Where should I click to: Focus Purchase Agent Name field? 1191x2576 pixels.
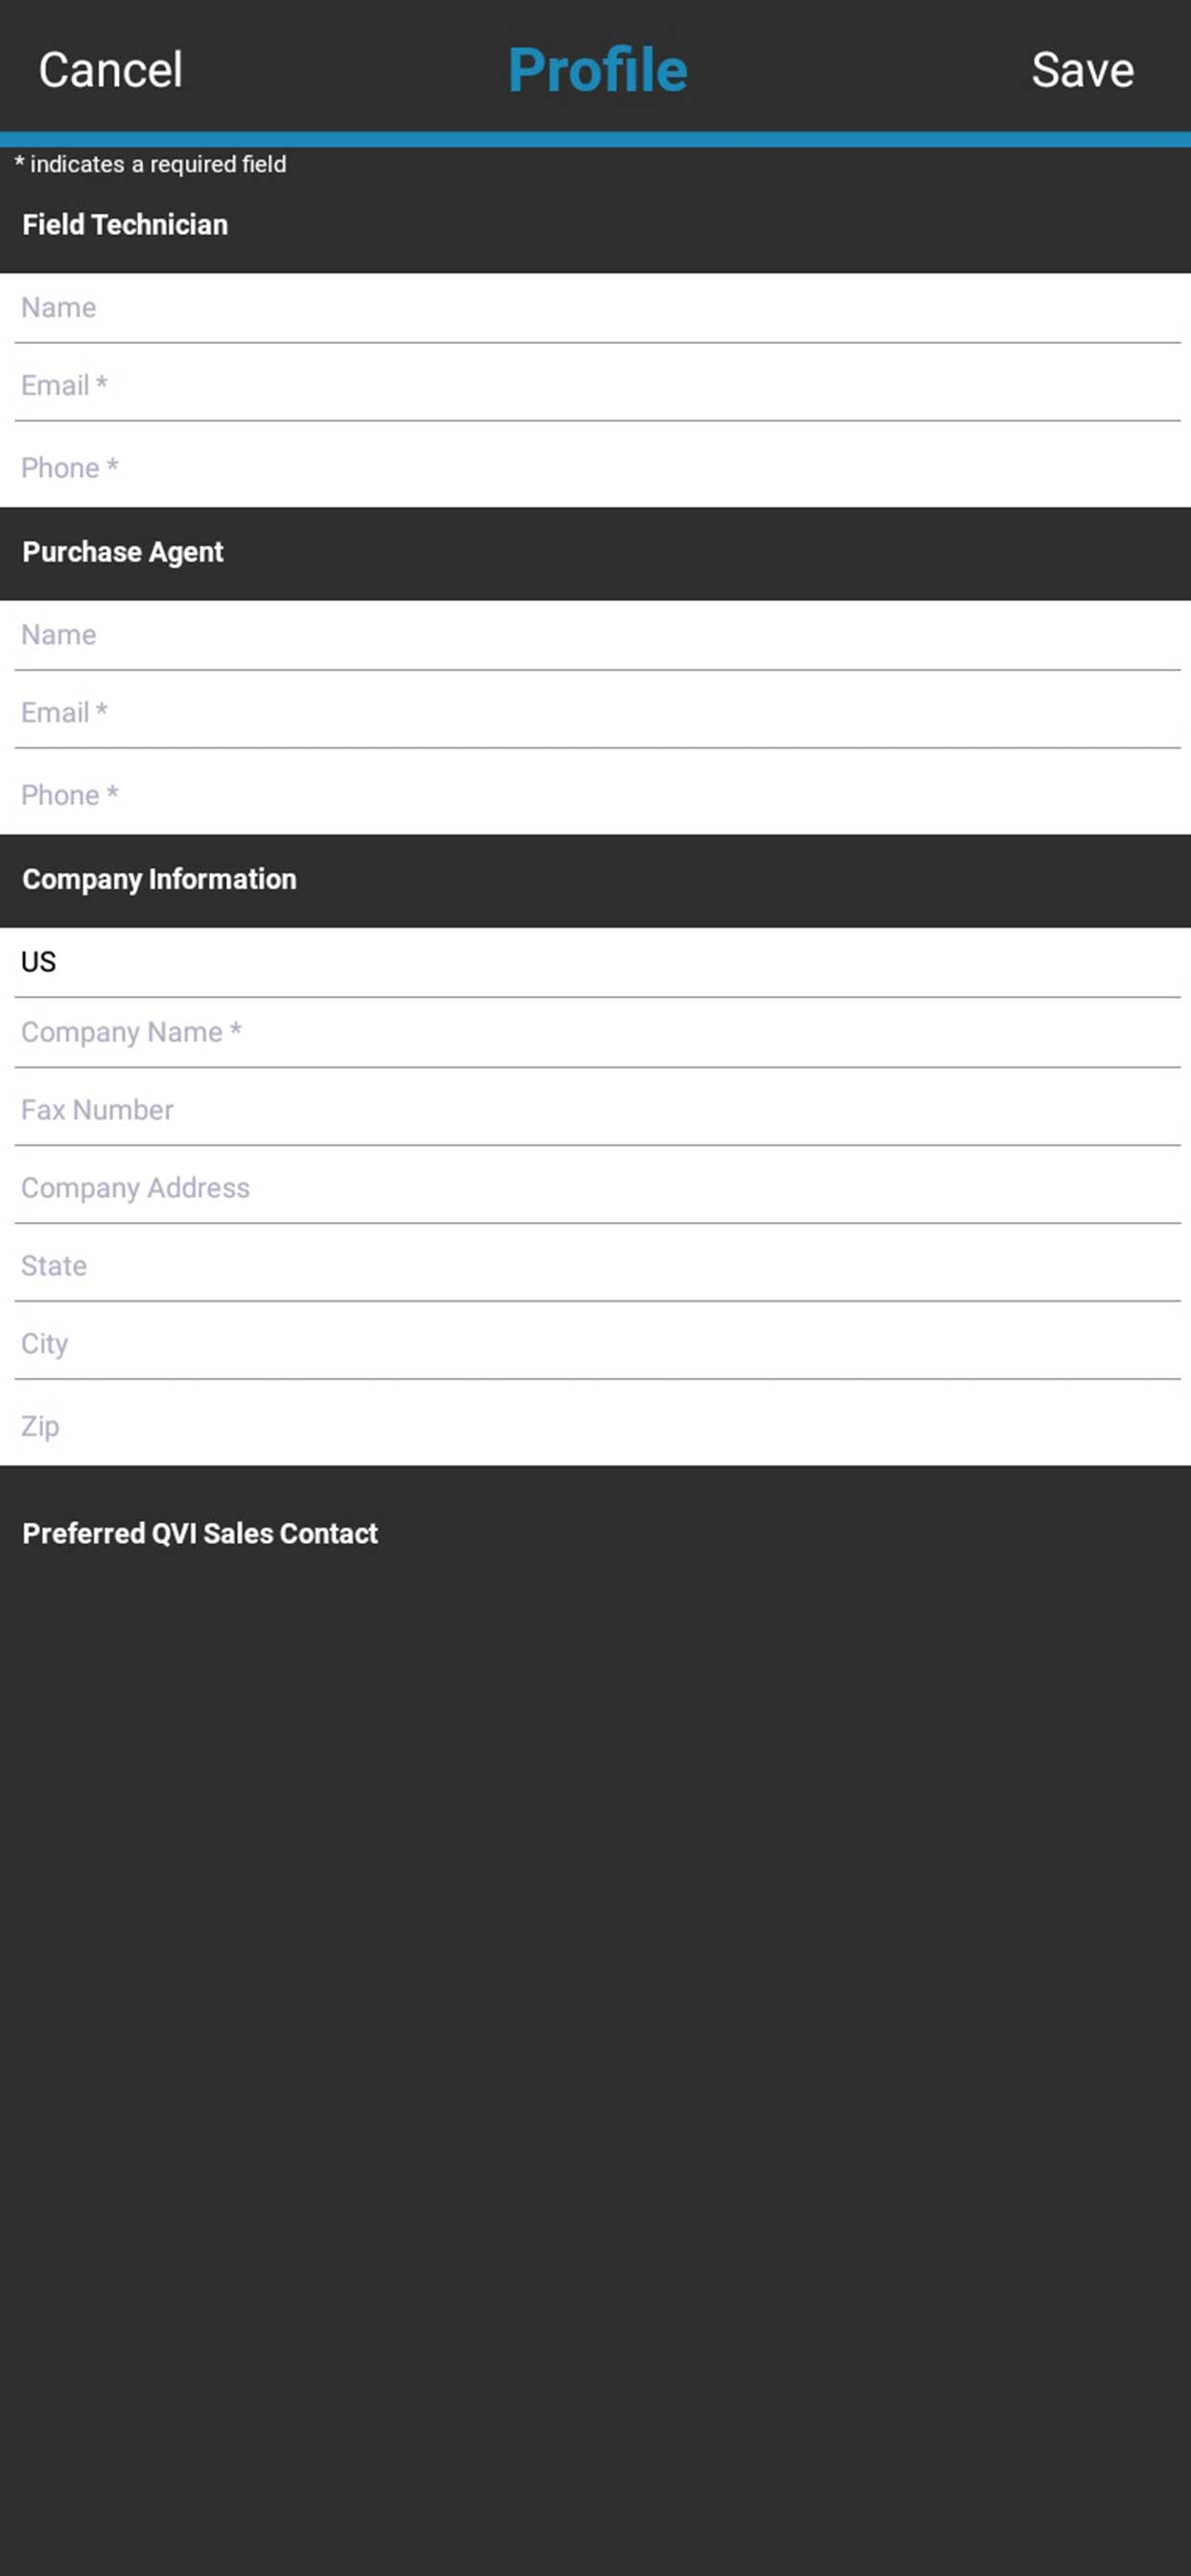(597, 635)
